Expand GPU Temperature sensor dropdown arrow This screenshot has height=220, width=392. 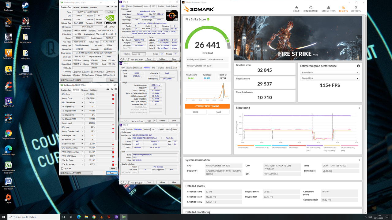click(81, 102)
